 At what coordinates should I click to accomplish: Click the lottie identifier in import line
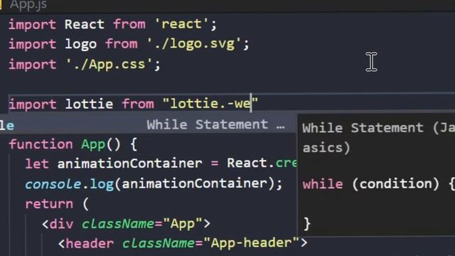pos(89,104)
